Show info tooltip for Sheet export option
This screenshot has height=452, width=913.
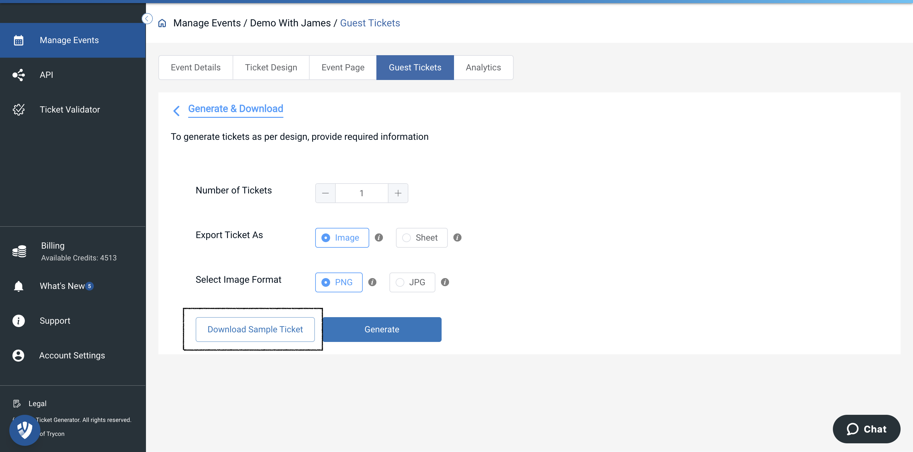click(457, 237)
